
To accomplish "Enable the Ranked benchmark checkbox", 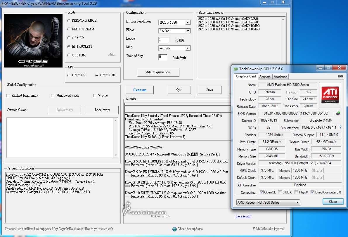I will 8,96.
